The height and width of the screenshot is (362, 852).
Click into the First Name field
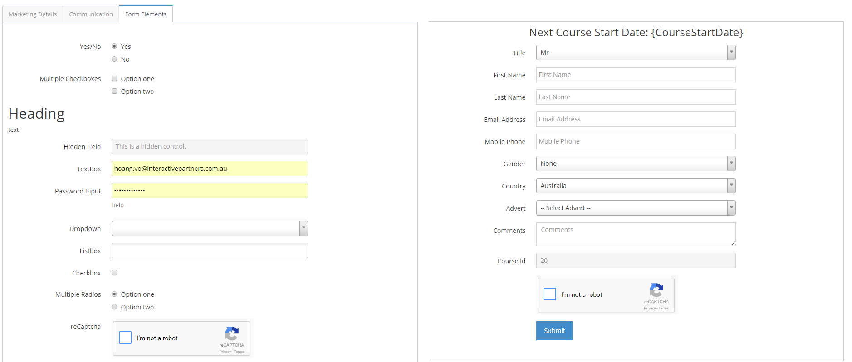[635, 75]
